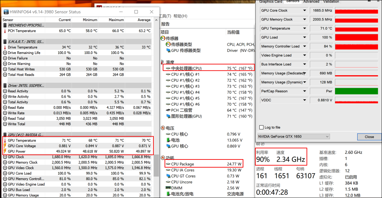Screen dimensions: 382x198
Task: Click the PCH Temperature thermometer icon
Action: 5,31
